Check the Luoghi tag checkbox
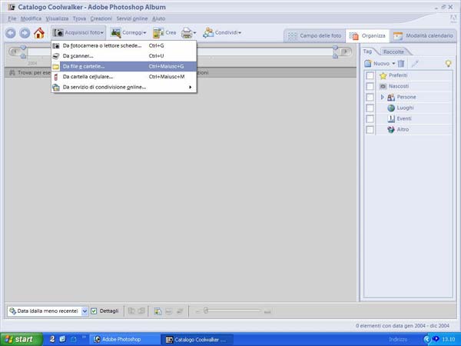The image size is (461, 346). [x=370, y=108]
